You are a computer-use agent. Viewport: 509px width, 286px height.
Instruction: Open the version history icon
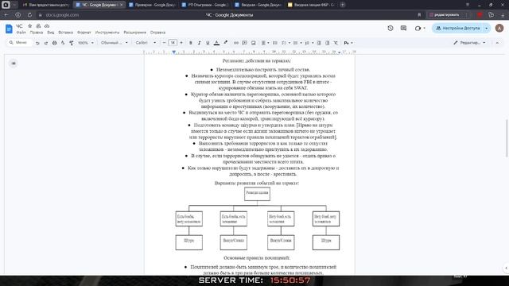tap(390, 29)
